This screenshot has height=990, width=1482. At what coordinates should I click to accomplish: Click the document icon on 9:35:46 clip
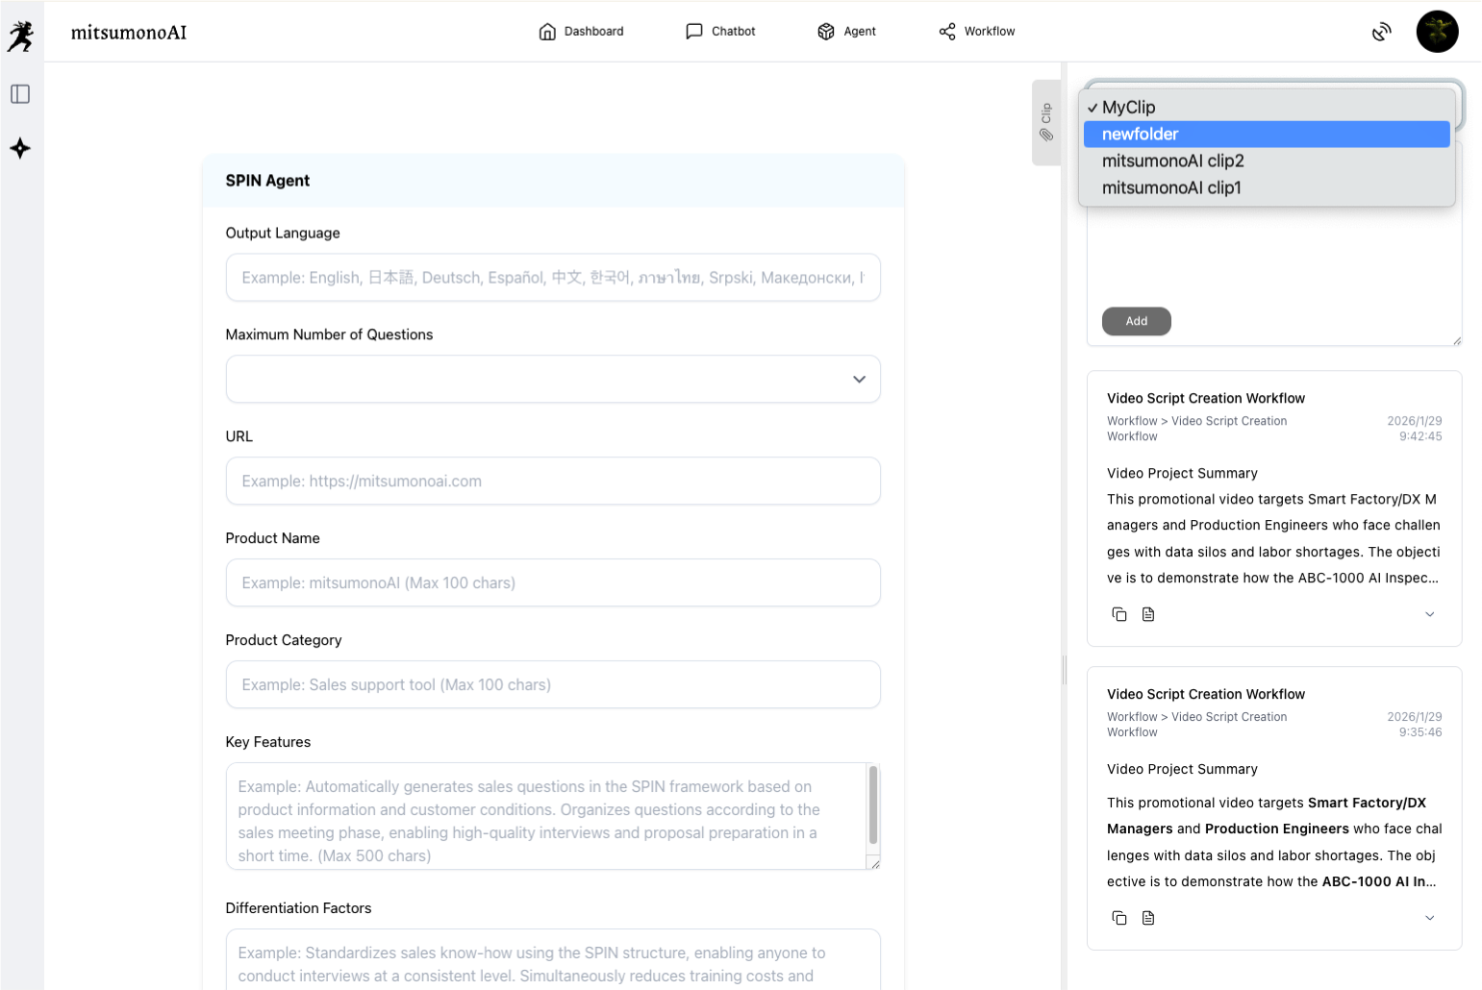pos(1148,918)
